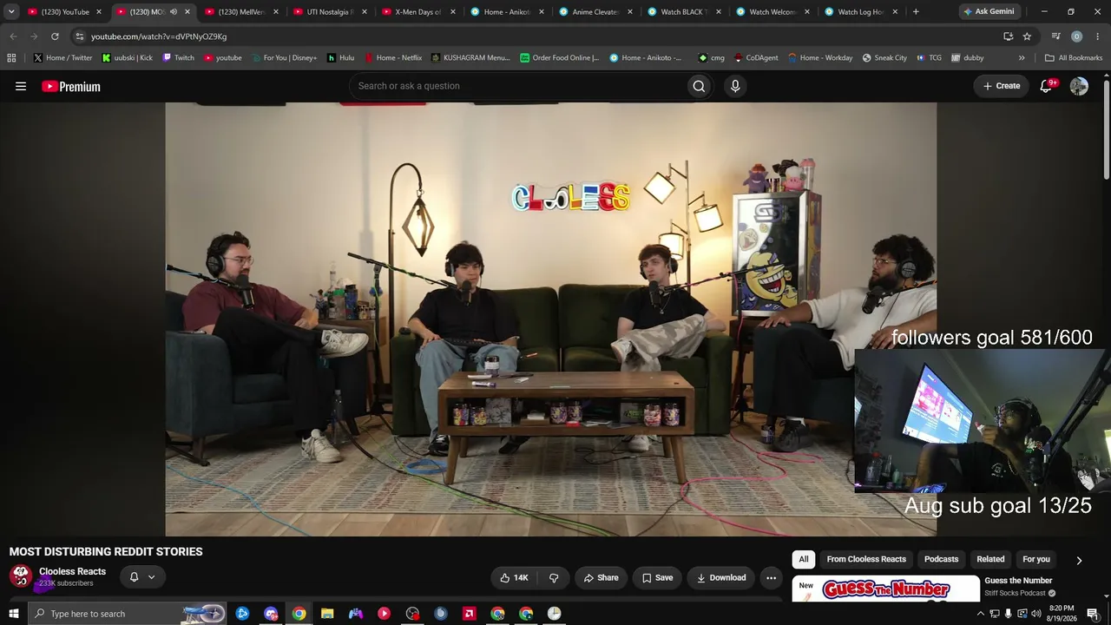This screenshot has height=625, width=1111.
Task: Expand the tab search dropdown
Action: coord(11,11)
